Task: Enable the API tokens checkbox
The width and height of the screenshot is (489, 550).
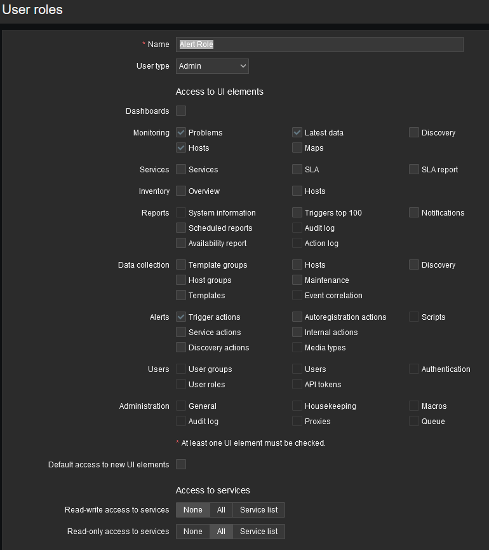Action: 297,385
